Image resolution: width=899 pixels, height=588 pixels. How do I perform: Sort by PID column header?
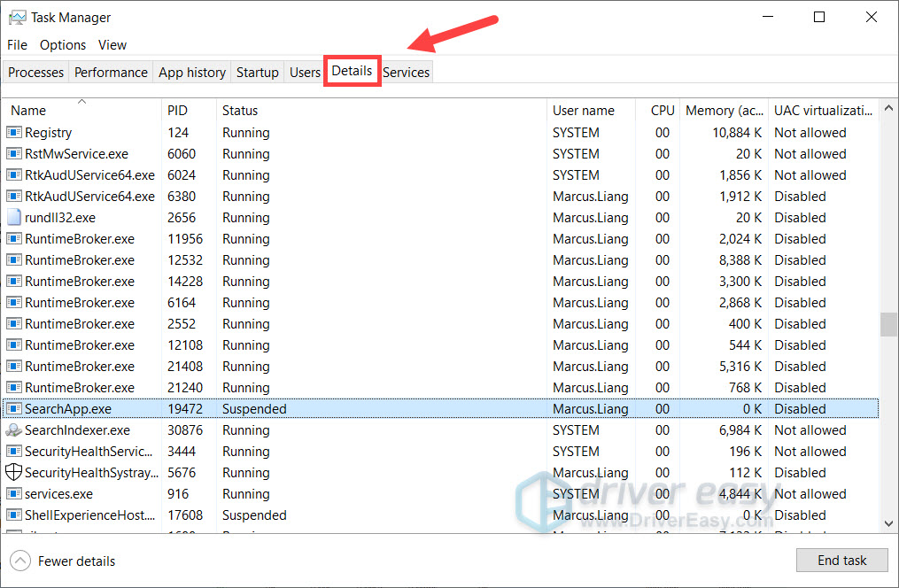click(177, 111)
